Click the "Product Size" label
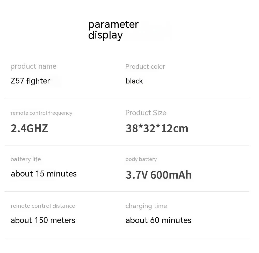The height and width of the screenshot is (253, 259). point(146,113)
